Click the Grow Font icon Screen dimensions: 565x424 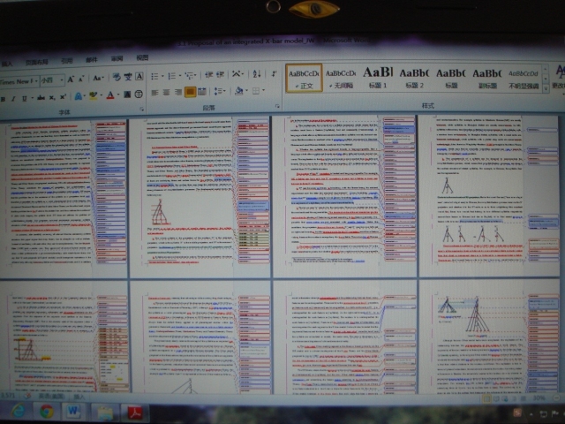point(72,79)
